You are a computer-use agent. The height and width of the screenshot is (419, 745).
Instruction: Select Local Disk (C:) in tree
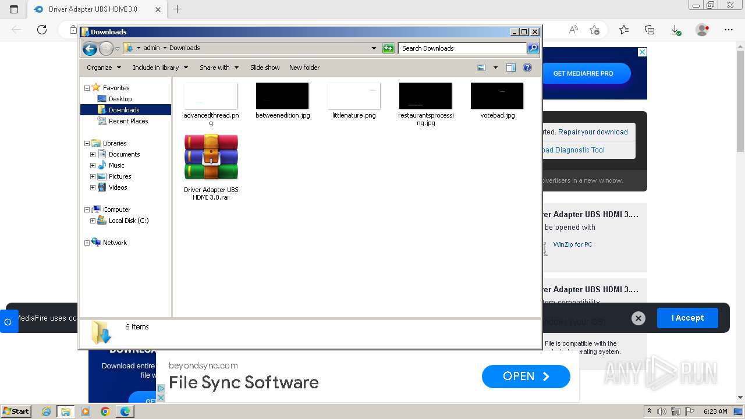pos(129,221)
